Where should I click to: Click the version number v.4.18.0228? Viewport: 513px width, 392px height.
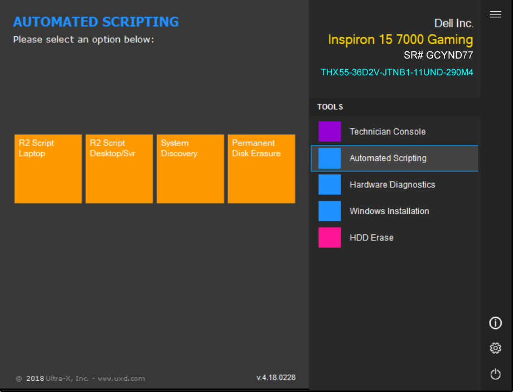click(276, 378)
